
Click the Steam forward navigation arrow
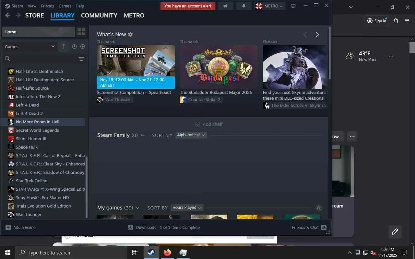[x=18, y=15]
